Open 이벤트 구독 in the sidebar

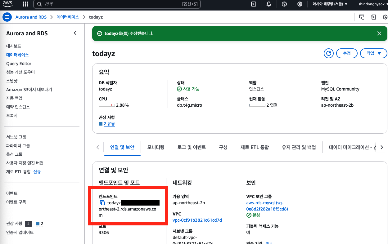(16, 202)
